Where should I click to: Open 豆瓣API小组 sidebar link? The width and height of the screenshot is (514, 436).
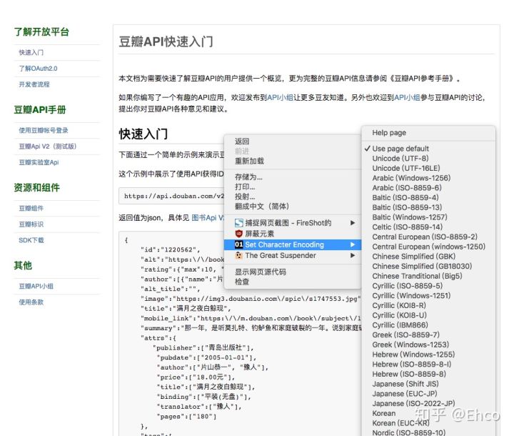click(x=36, y=287)
